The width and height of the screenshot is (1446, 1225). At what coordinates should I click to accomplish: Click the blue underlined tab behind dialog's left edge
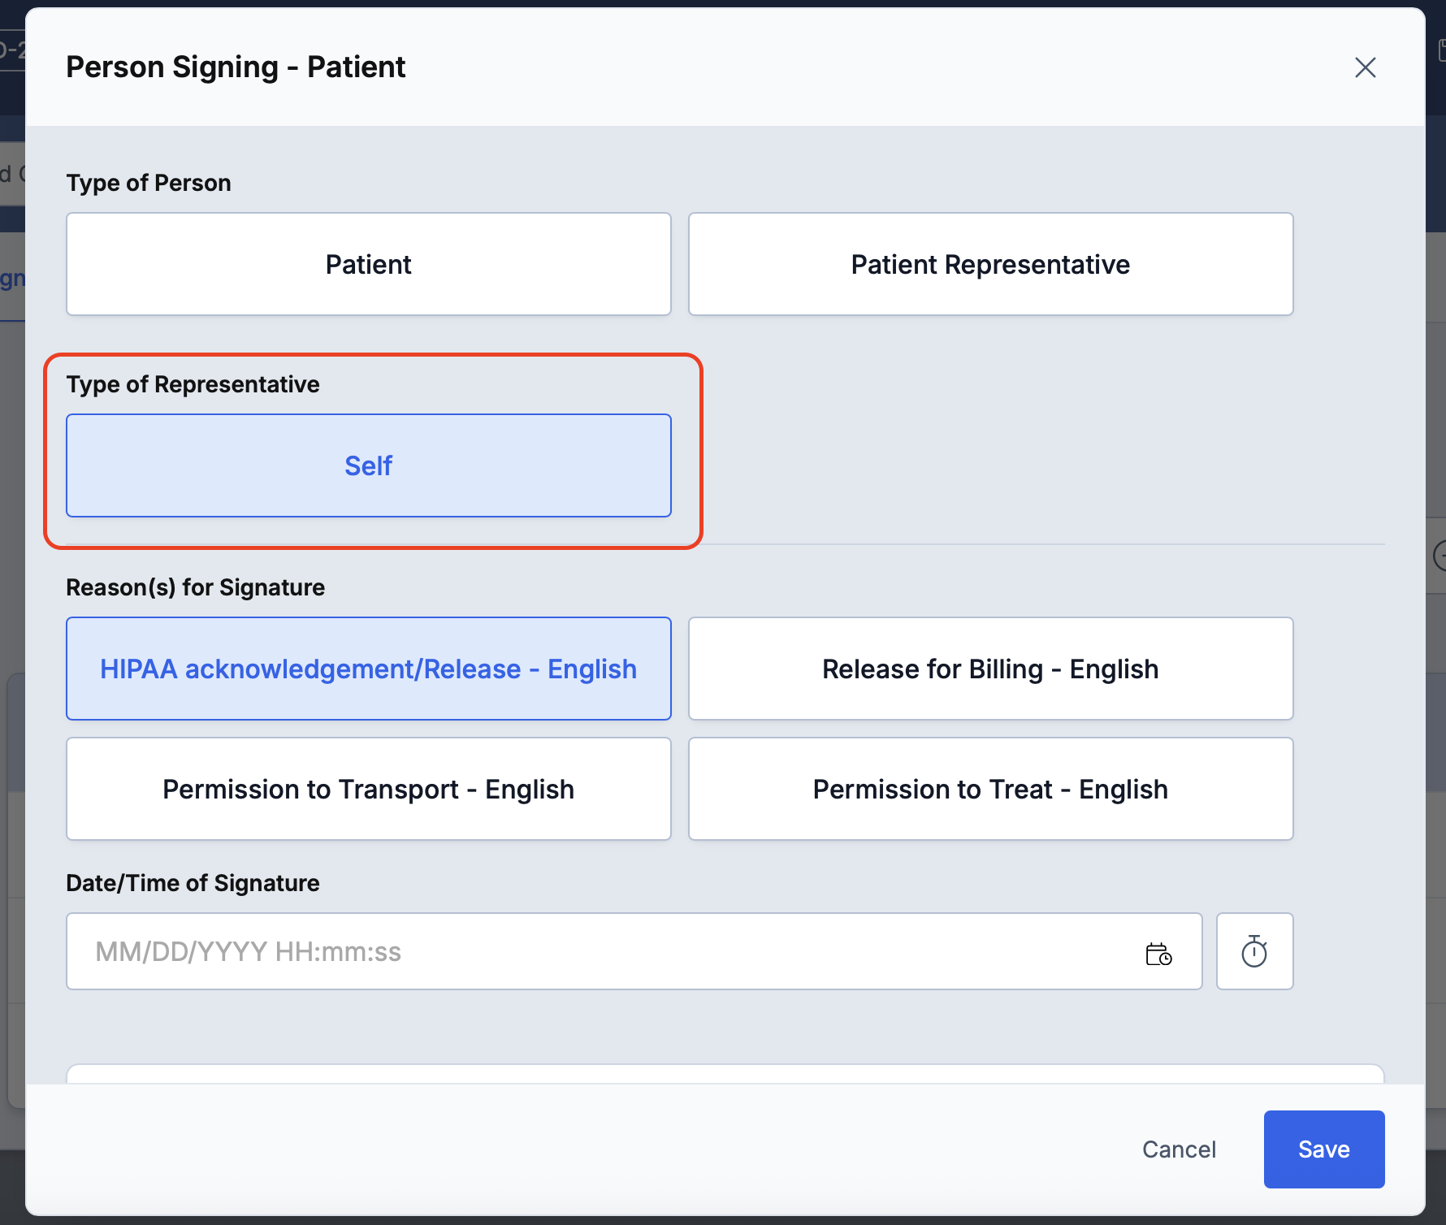pos(12,280)
